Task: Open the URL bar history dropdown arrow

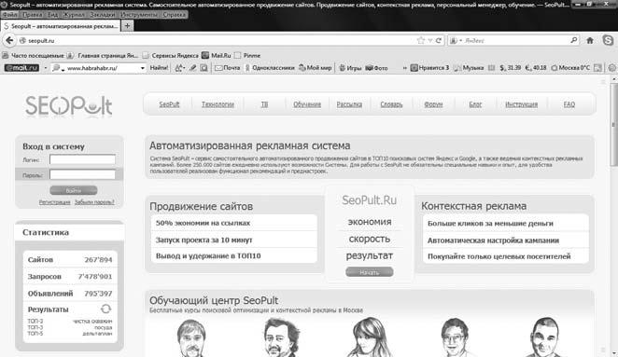Action: [430, 40]
